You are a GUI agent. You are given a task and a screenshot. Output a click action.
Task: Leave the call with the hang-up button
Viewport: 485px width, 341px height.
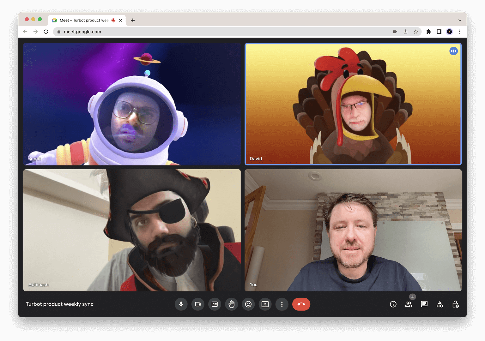(x=301, y=304)
